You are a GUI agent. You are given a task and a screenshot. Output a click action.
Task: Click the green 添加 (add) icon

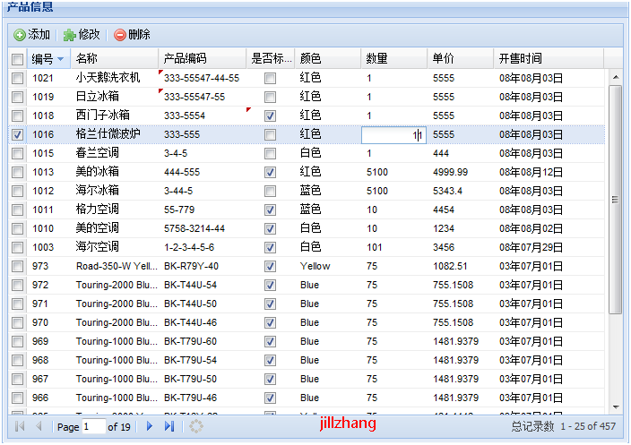coord(20,35)
